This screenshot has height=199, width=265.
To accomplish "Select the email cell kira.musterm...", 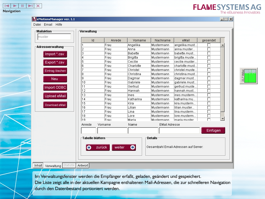I will pos(186,103).
